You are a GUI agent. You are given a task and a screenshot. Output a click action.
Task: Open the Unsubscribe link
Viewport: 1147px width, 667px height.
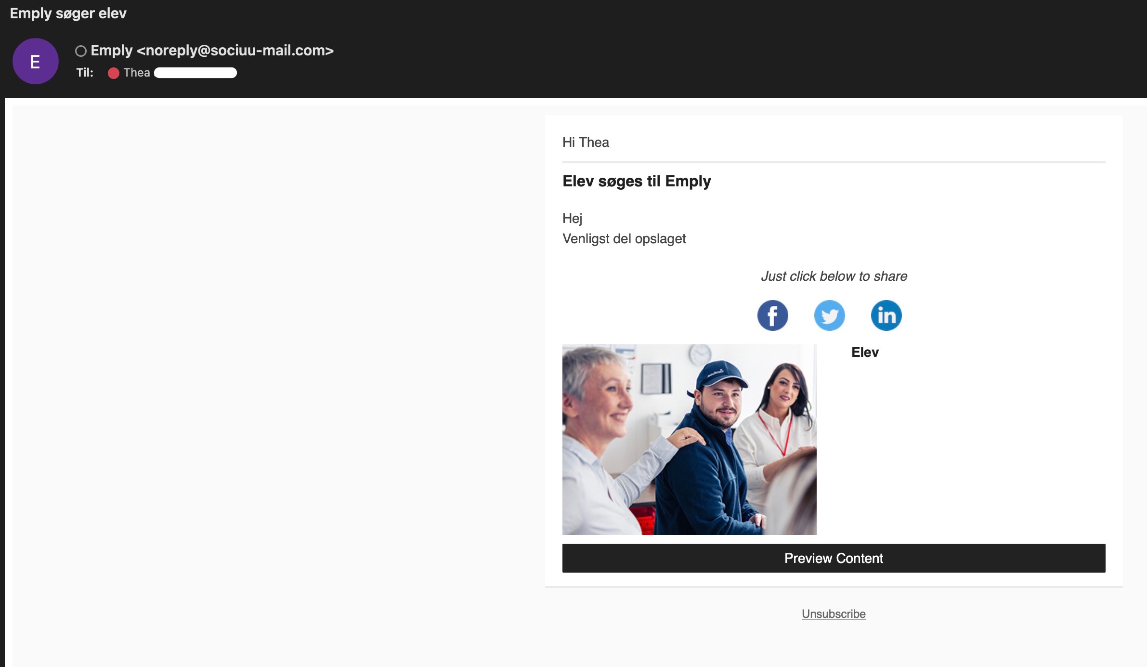pos(834,614)
